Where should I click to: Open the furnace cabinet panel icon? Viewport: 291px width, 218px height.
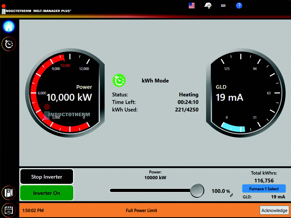[9, 193]
